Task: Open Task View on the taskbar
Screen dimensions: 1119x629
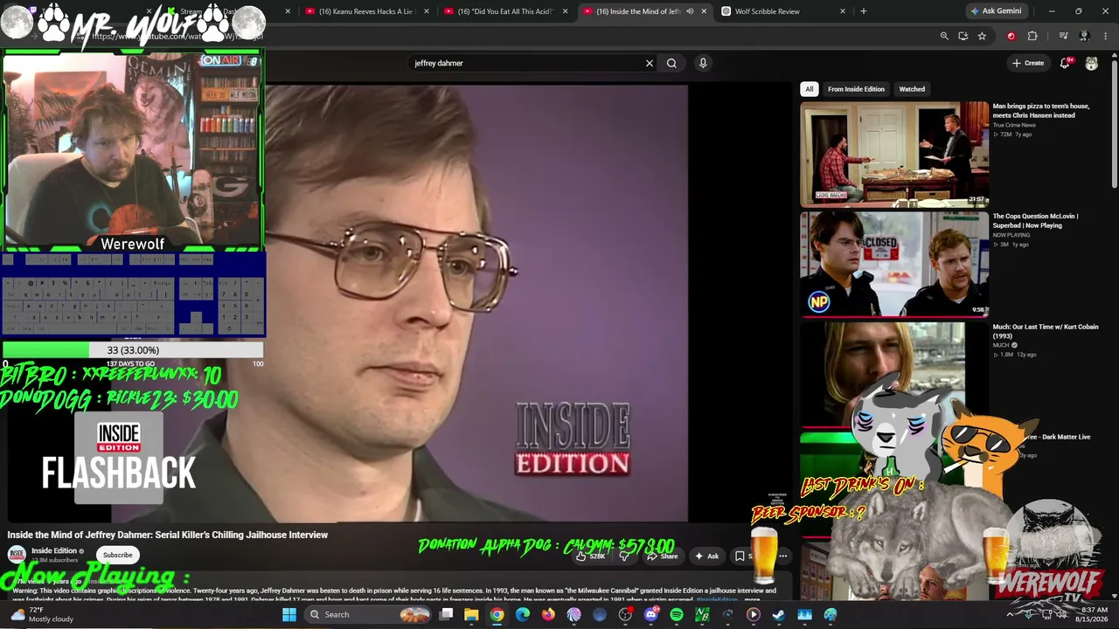Action: pyautogui.click(x=446, y=614)
